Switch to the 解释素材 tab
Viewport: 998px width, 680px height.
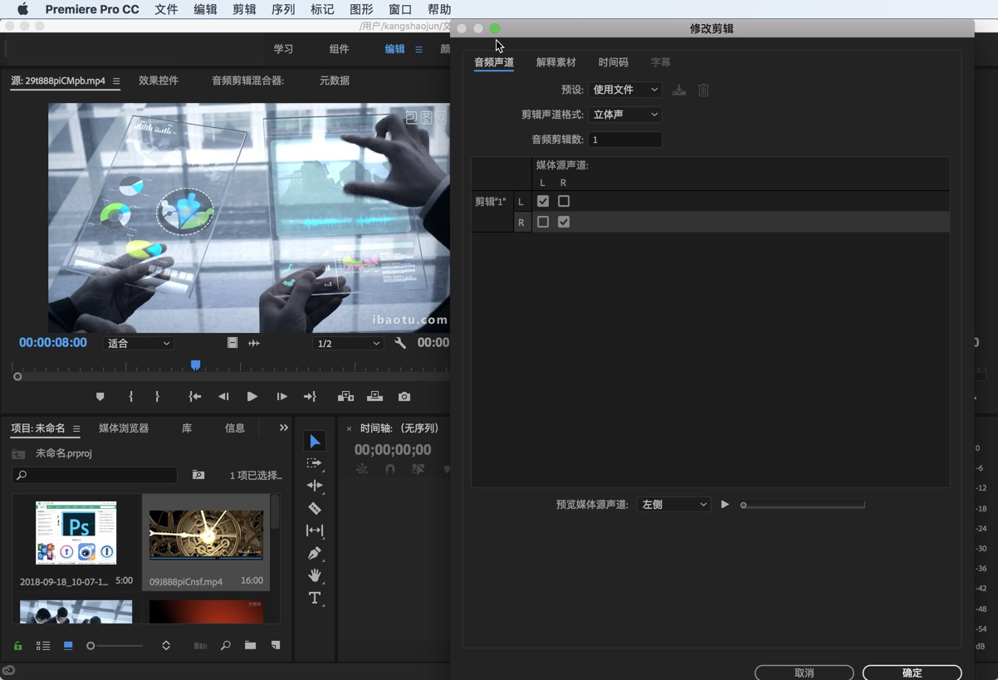pyautogui.click(x=556, y=61)
